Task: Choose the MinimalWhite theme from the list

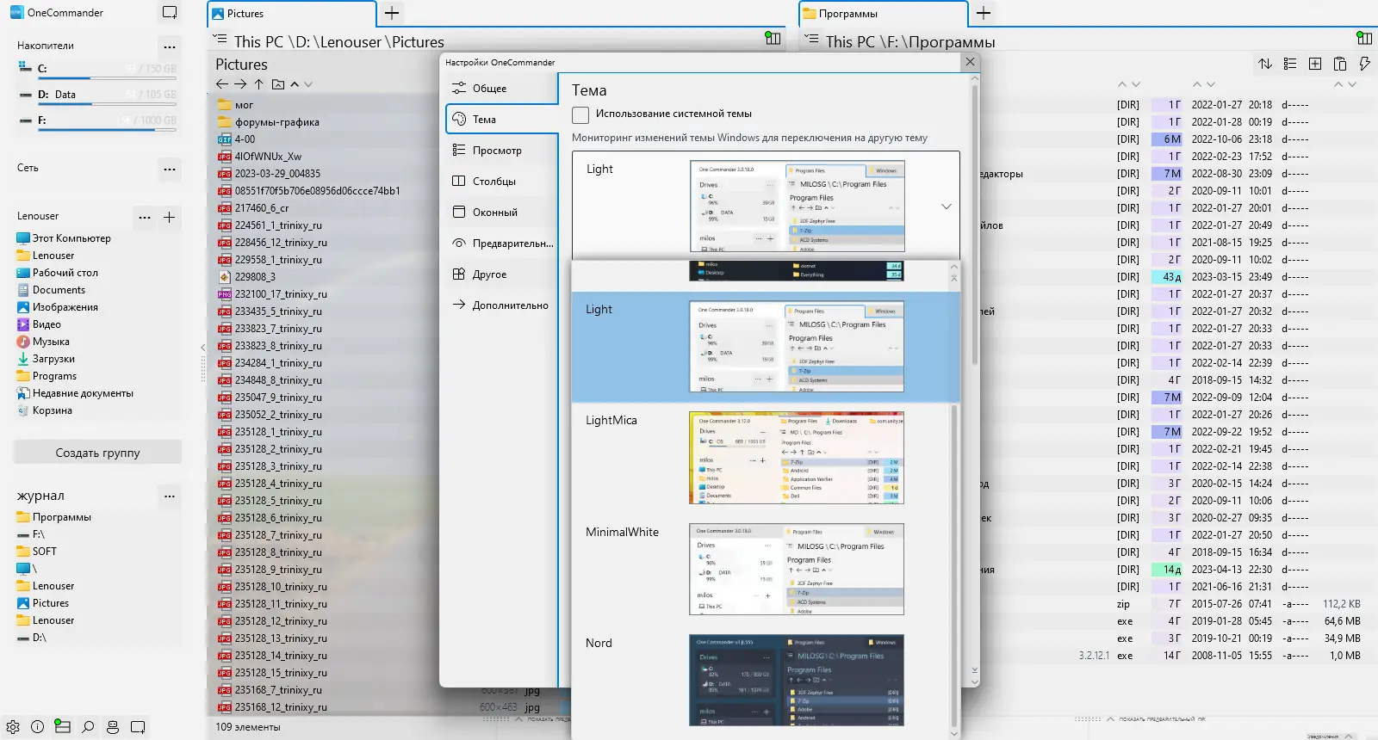Action: point(766,570)
